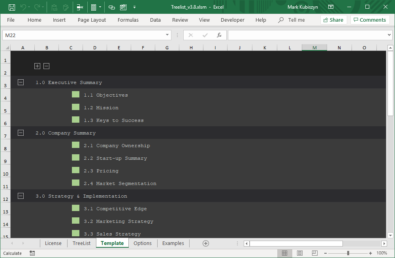Screen dimensions: 395x258
Task: Toggle the green box beside 3.2 Marketing Strategy
Action: coord(75,221)
